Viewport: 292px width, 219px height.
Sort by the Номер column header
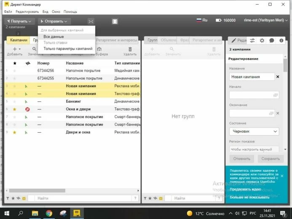(x=43, y=63)
